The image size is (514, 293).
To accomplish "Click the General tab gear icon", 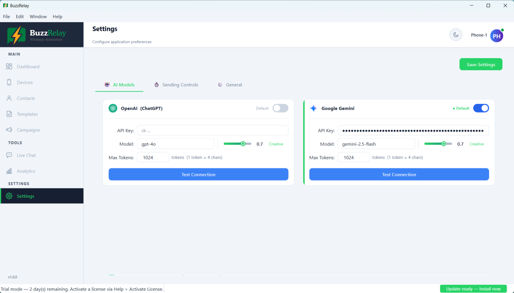I will [x=220, y=85].
